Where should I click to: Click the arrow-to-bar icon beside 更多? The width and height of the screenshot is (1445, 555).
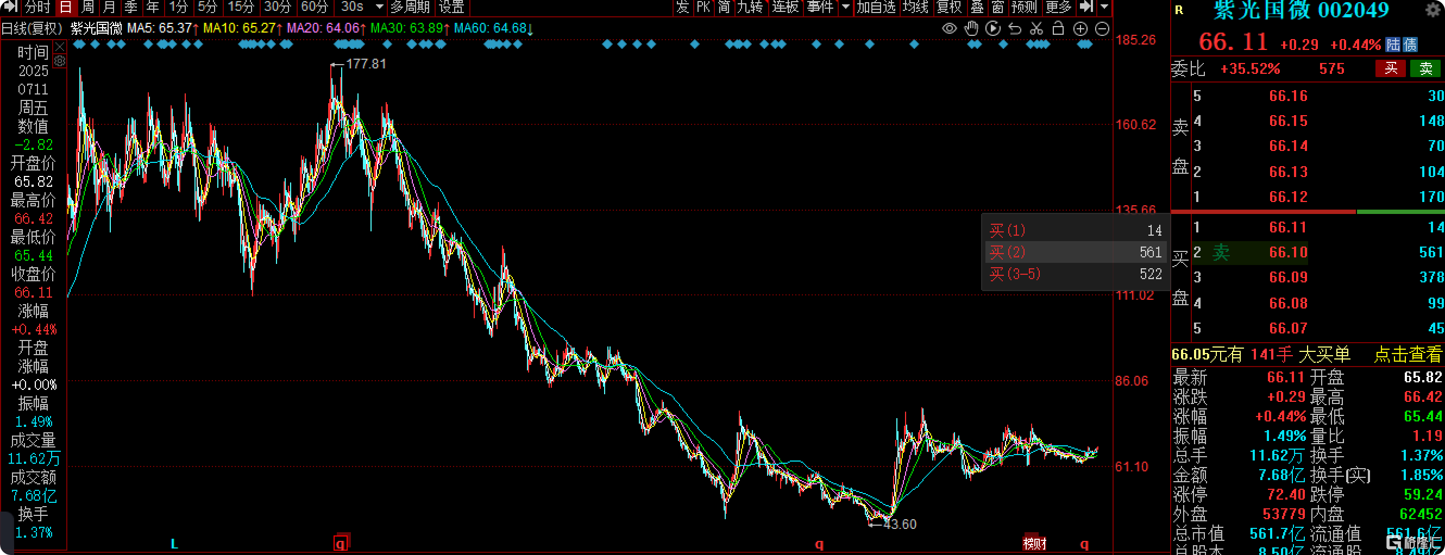[1086, 7]
